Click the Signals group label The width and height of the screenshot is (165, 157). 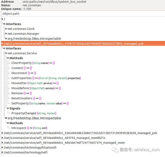(15, 108)
